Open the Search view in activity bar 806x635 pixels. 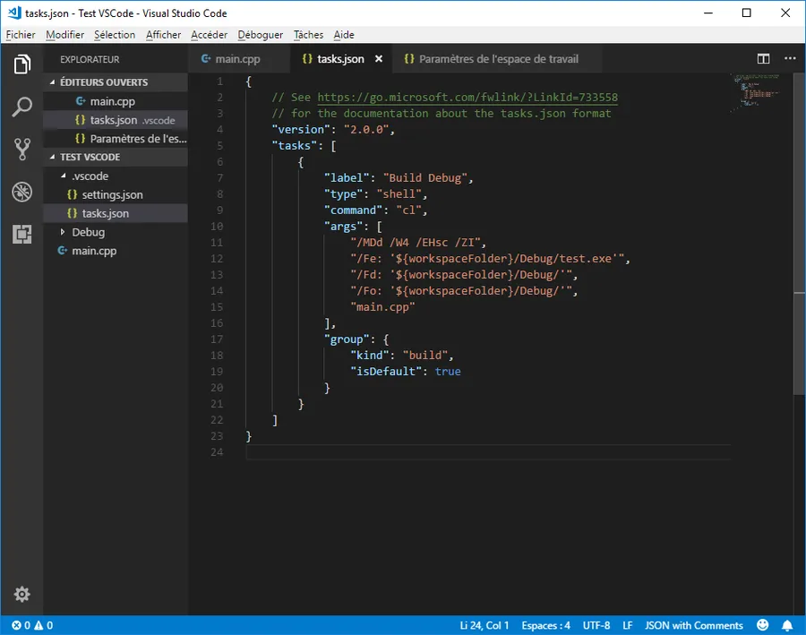(x=22, y=107)
